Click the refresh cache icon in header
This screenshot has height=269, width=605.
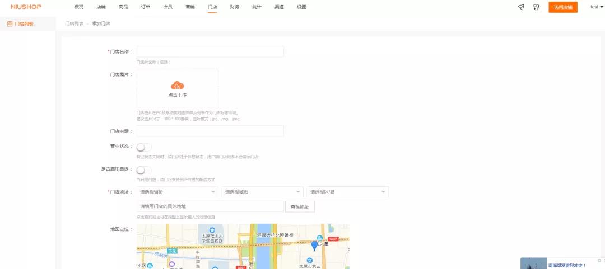coord(536,7)
